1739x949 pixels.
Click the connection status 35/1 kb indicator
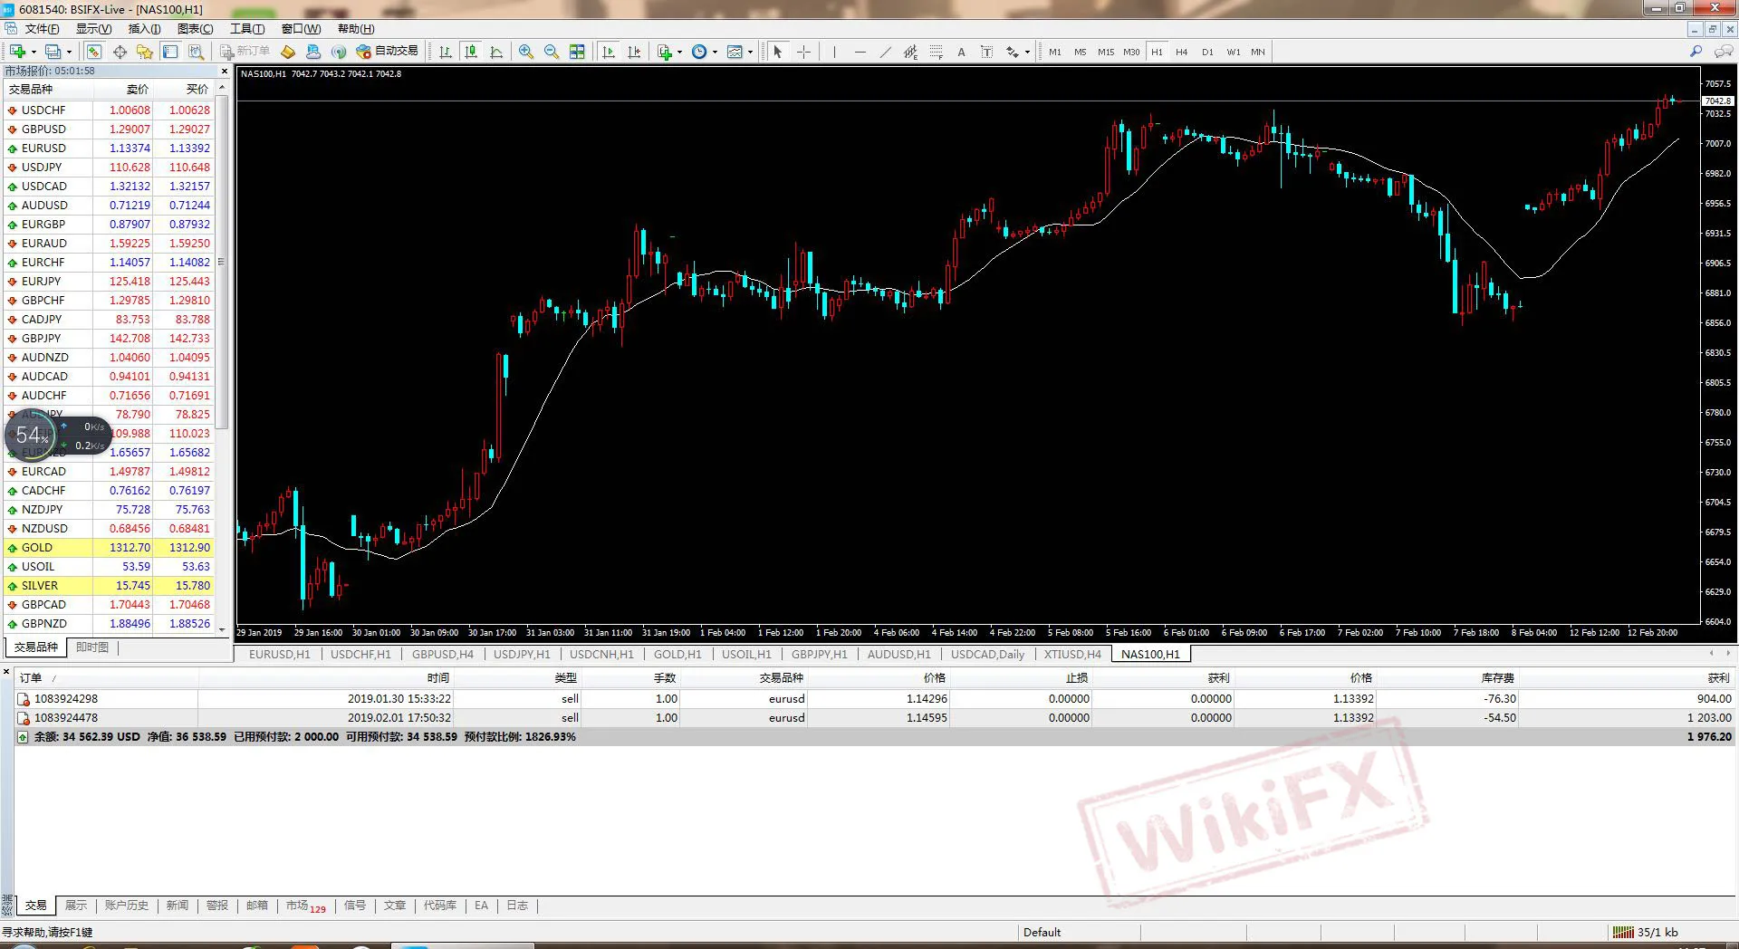click(x=1646, y=932)
